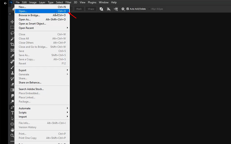Select the Zoom magnifier tool
Screen dimensions: 231x144
coord(12,135)
